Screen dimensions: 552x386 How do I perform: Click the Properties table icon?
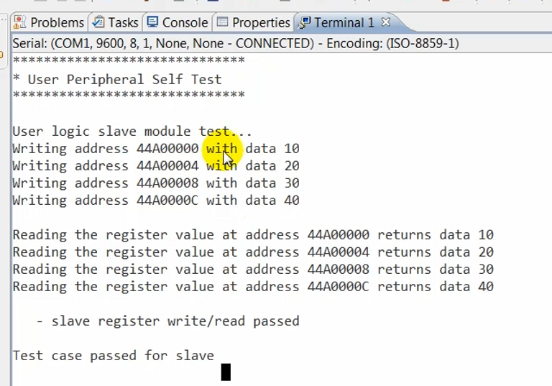(x=222, y=22)
